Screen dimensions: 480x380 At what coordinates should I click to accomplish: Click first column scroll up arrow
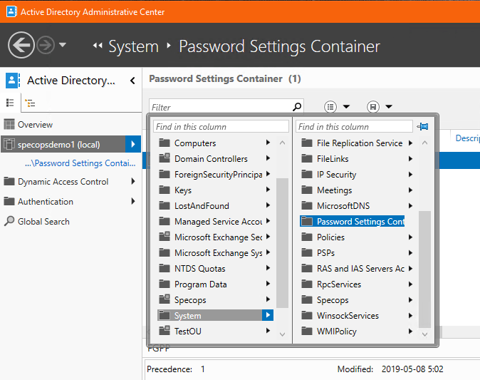click(x=282, y=143)
